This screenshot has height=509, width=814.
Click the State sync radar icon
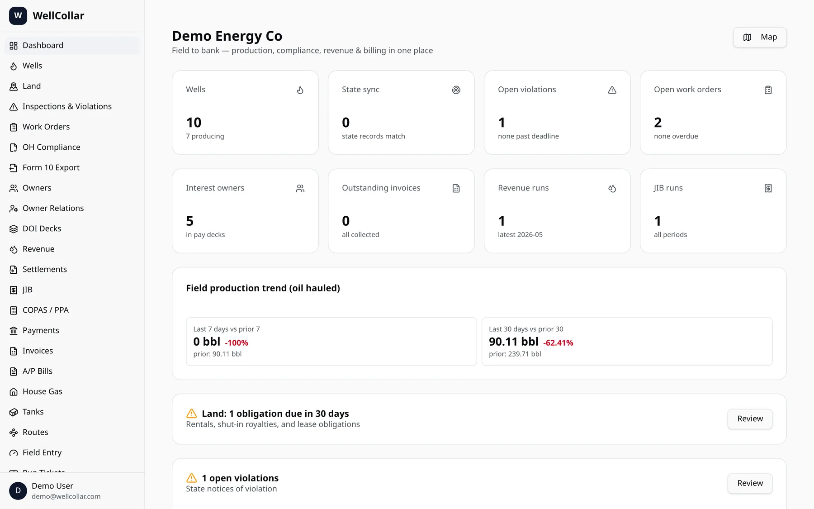pyautogui.click(x=456, y=90)
